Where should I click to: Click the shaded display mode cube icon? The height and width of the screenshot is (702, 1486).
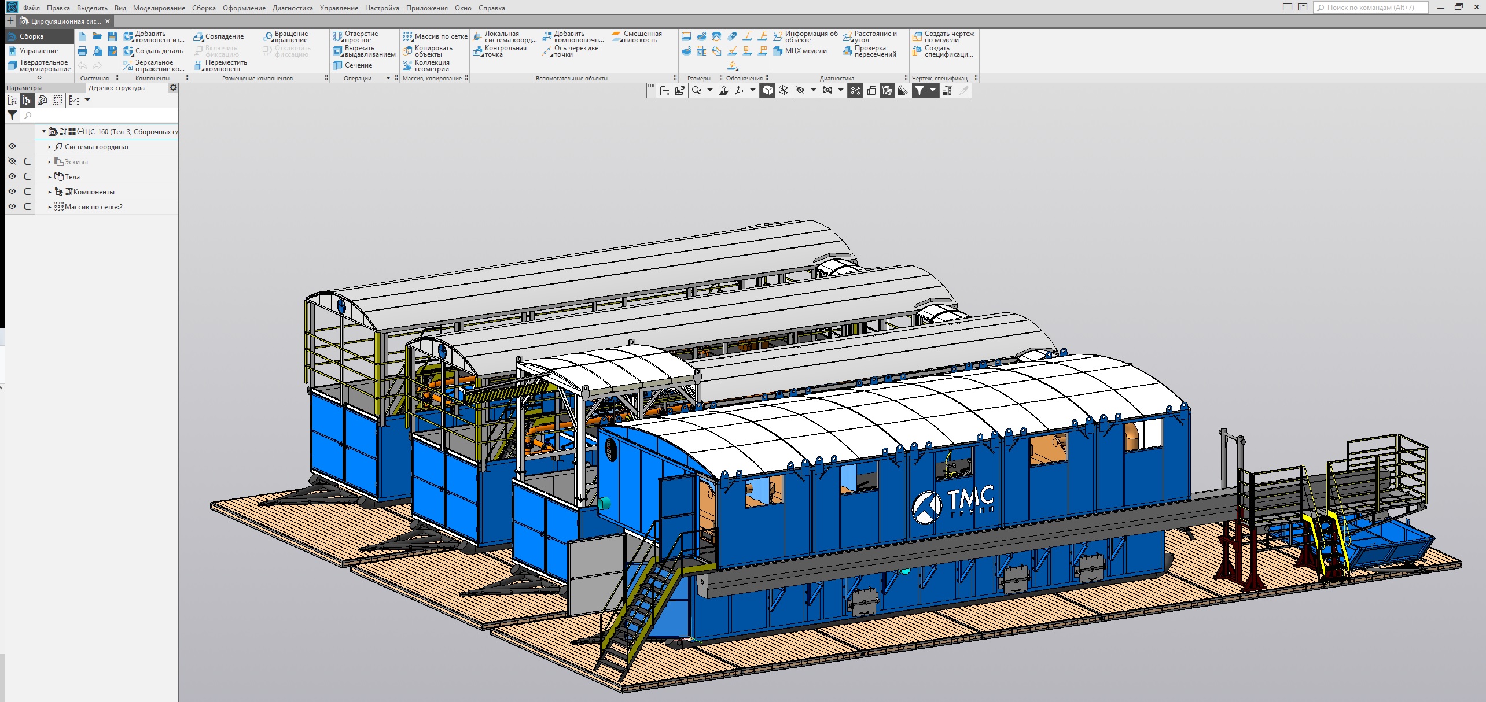(x=767, y=90)
